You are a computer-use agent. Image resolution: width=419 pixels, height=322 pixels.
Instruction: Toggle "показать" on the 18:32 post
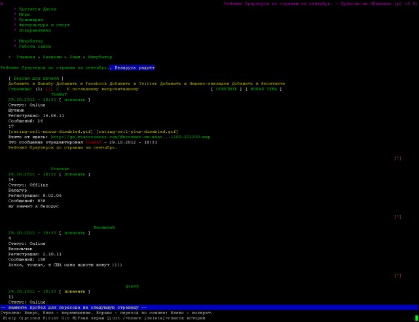pyautogui.click(x=74, y=174)
